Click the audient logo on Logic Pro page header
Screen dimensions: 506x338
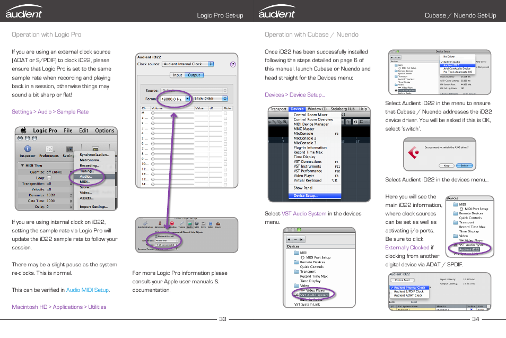click(23, 12)
